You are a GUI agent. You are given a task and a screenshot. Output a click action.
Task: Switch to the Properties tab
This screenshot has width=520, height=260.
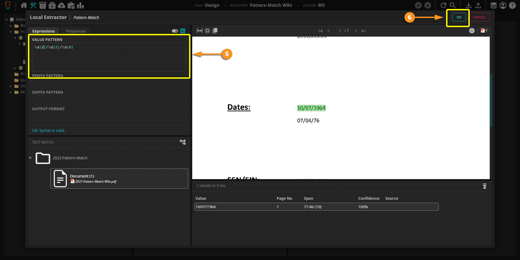(x=76, y=31)
